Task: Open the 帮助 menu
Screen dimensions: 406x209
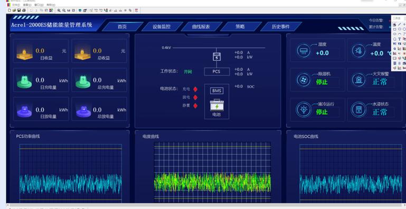Action: [x=51, y=5]
